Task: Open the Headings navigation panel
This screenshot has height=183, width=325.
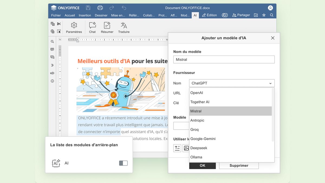Action: coord(52,65)
